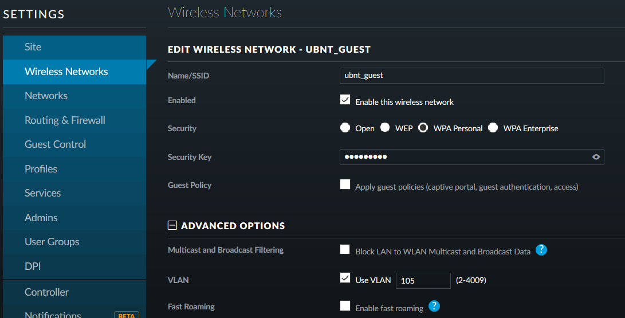The height and width of the screenshot is (318, 625).
Task: Select Open security radio option
Action: click(345, 128)
